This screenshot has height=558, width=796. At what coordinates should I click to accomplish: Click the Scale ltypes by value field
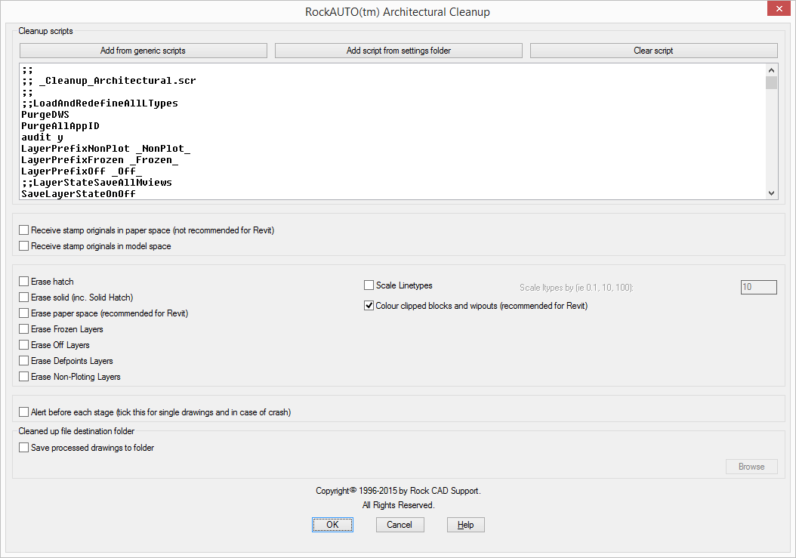759,288
